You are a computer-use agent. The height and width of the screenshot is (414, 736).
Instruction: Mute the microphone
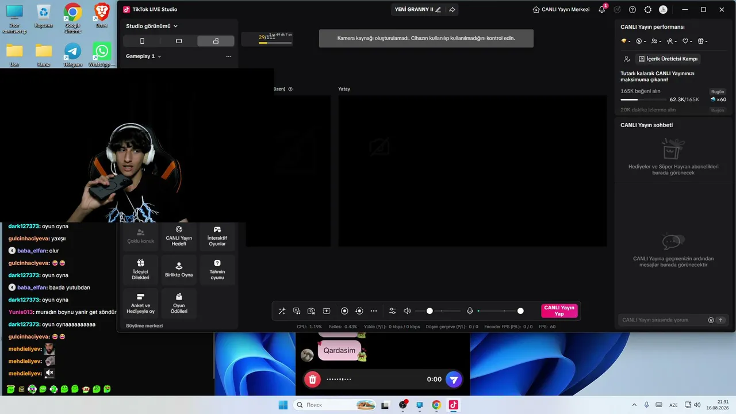(470, 311)
